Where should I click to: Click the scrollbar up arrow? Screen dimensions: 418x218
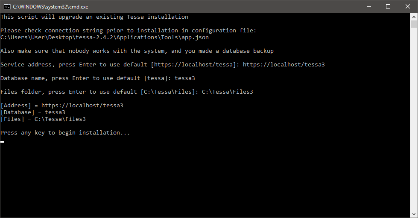414,17
